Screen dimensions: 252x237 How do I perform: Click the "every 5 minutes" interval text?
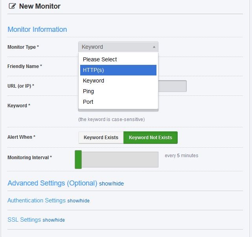tap(182, 156)
